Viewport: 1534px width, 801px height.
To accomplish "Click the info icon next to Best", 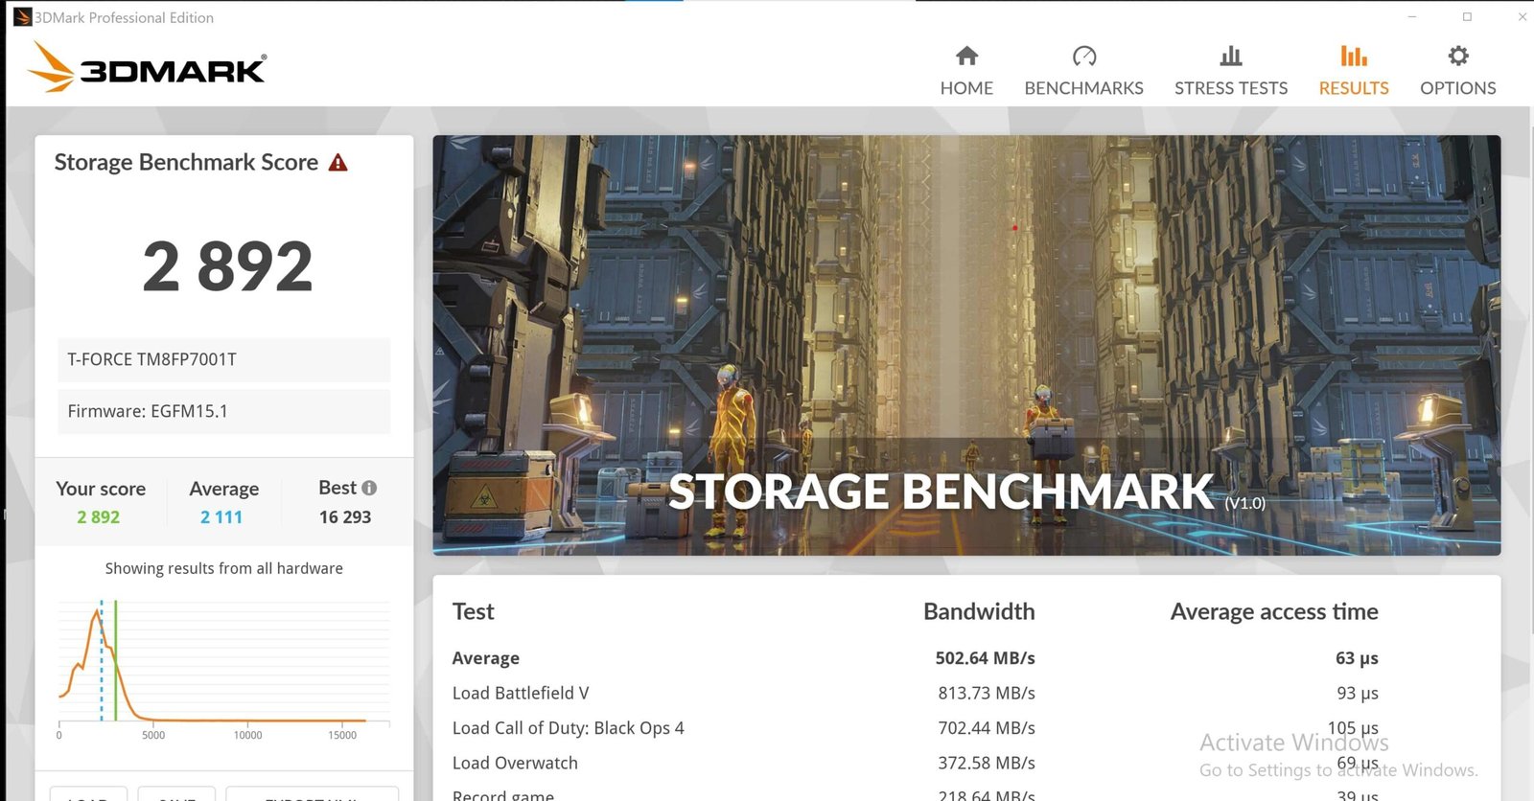I will (x=369, y=488).
